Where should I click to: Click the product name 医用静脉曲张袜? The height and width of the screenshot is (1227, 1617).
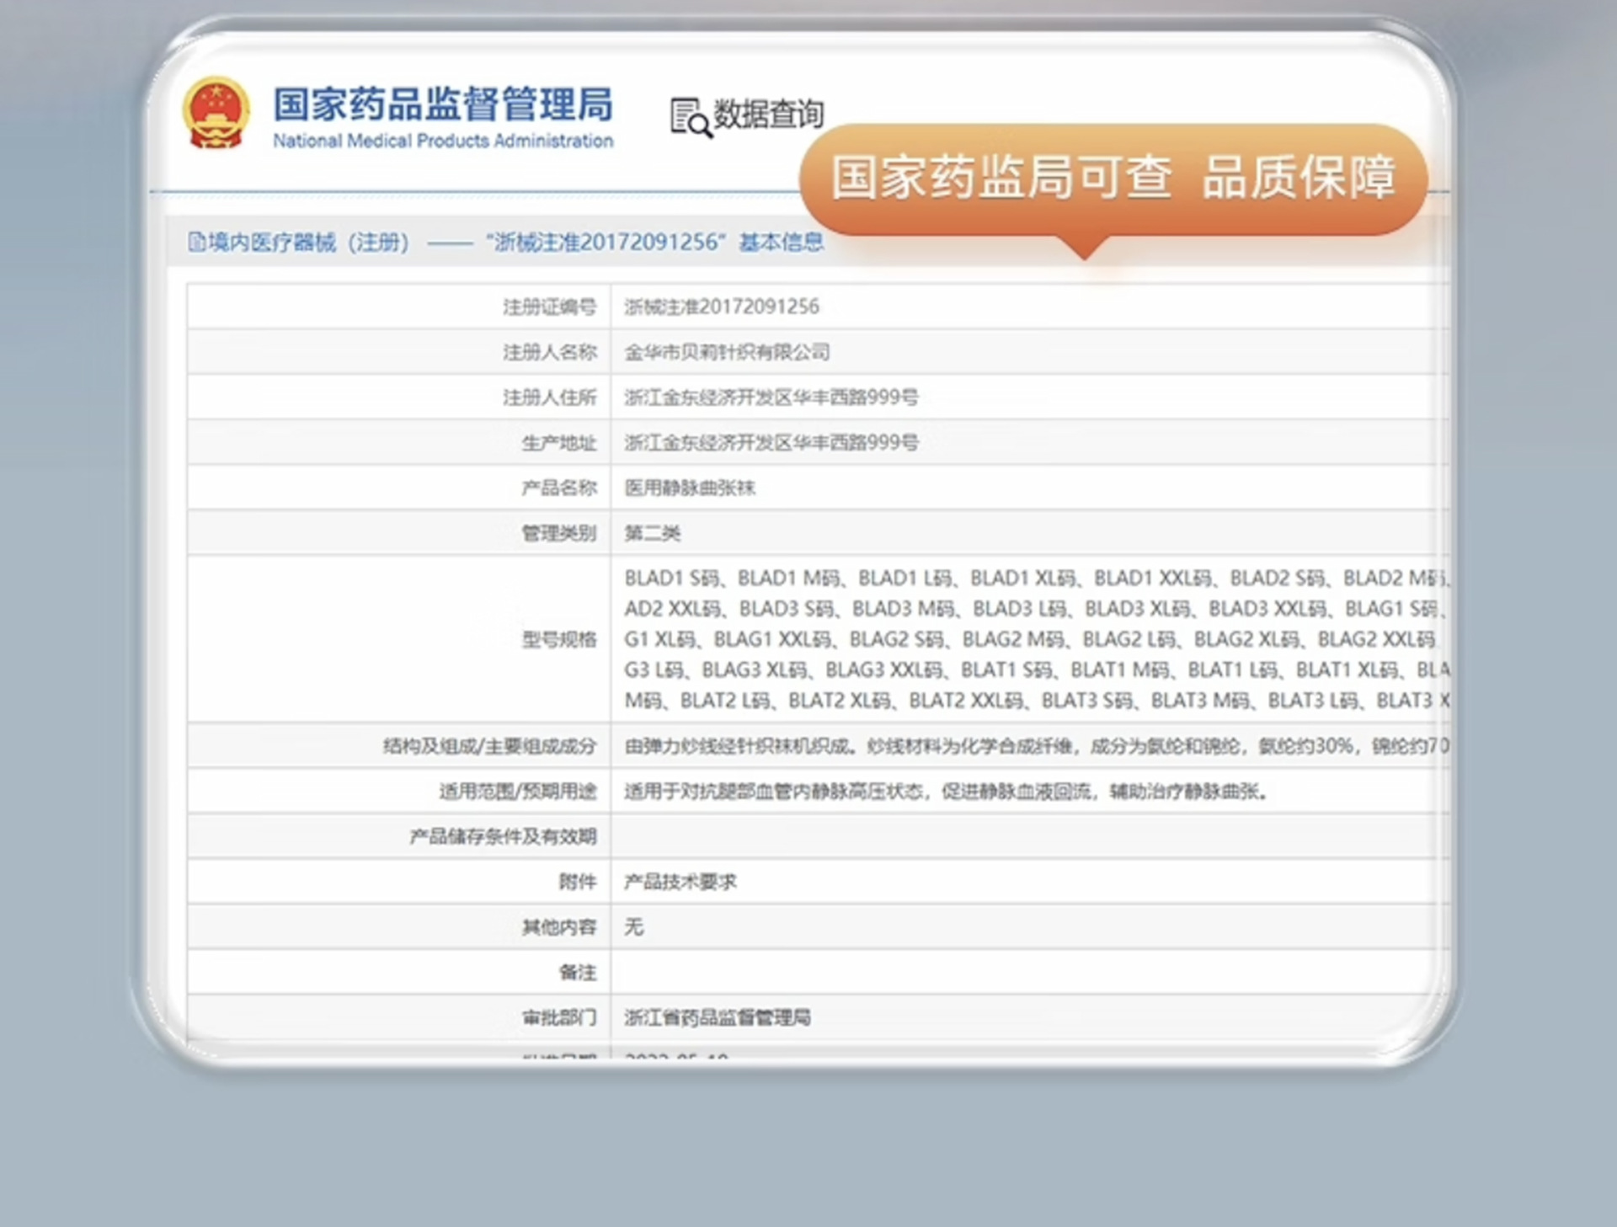(689, 488)
